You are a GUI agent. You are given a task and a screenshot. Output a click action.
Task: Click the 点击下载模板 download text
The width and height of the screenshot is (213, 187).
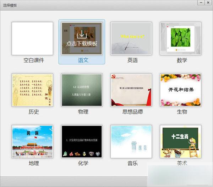(82, 44)
